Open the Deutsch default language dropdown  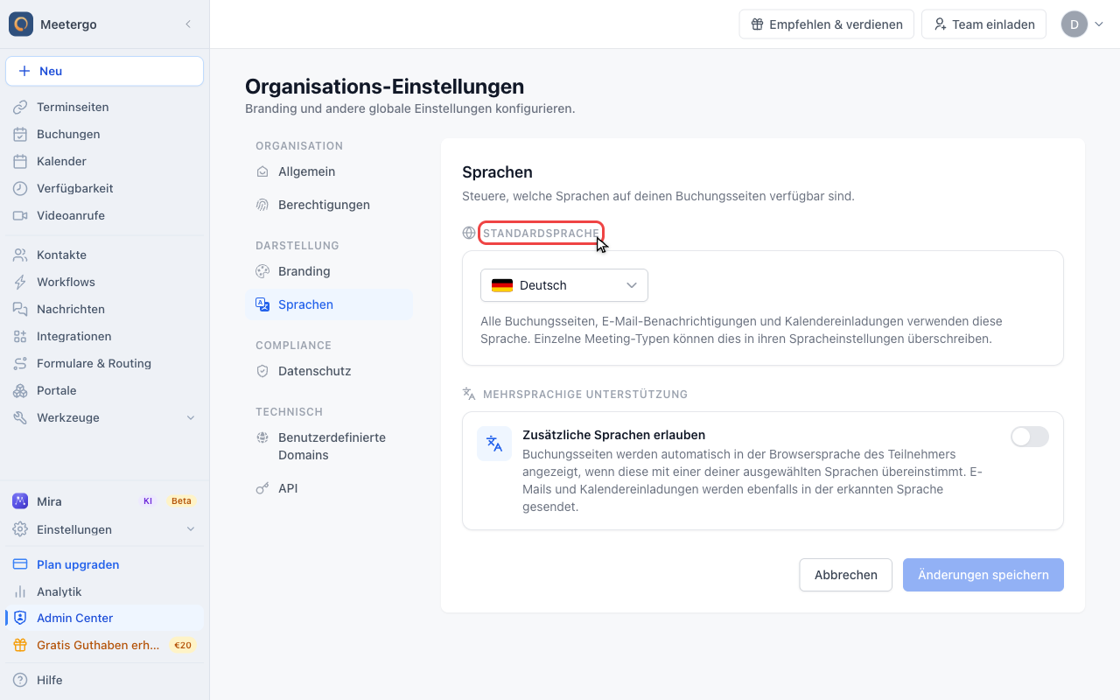(x=564, y=285)
